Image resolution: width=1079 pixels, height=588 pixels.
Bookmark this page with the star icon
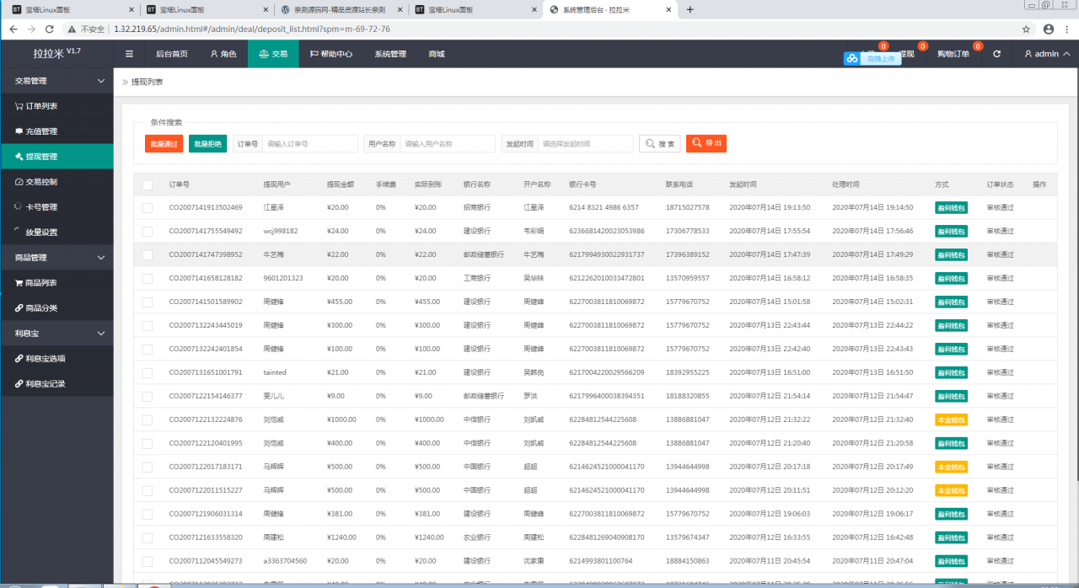1026,29
